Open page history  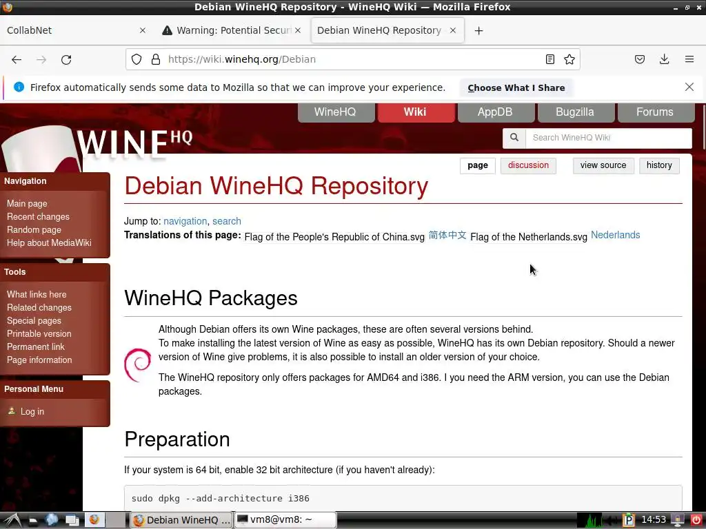[x=659, y=165]
